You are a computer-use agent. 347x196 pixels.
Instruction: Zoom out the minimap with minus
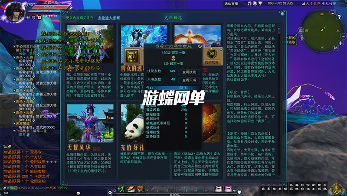pyautogui.click(x=344, y=36)
